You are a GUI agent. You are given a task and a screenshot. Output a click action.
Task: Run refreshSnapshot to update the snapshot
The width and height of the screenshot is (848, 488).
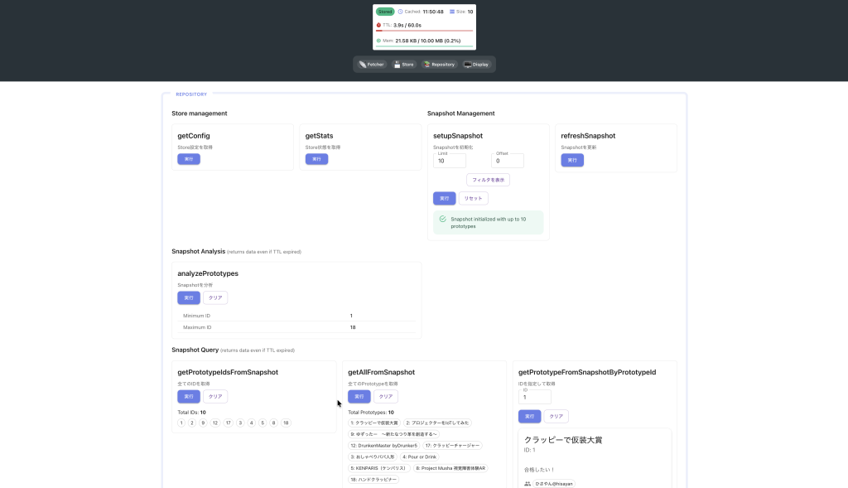pos(572,160)
